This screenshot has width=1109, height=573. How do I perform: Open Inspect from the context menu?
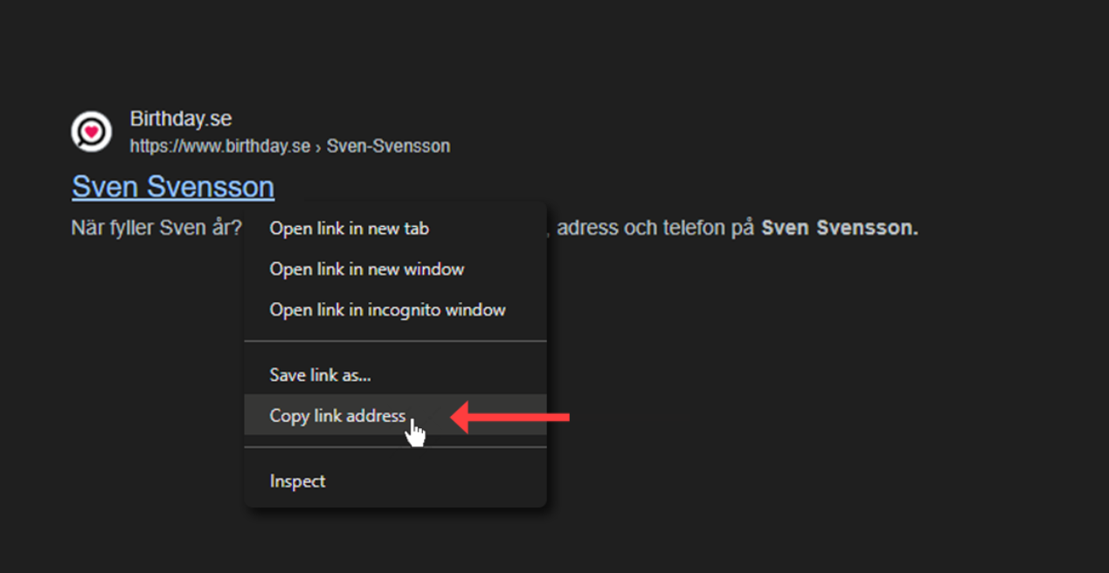click(x=297, y=481)
